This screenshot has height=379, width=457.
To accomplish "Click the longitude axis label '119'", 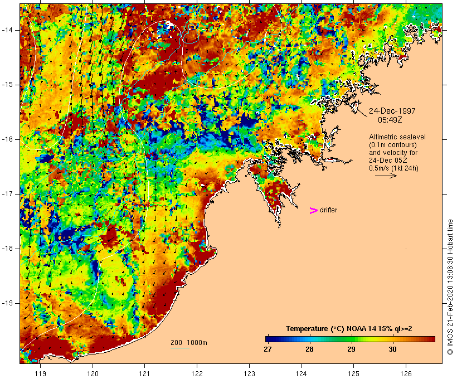I will pos(40,373).
